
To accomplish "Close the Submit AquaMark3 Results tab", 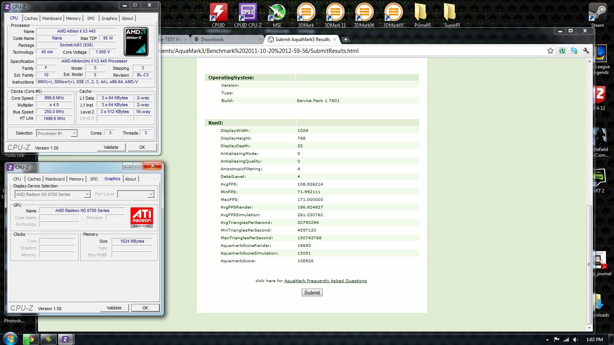I will pos(335,39).
